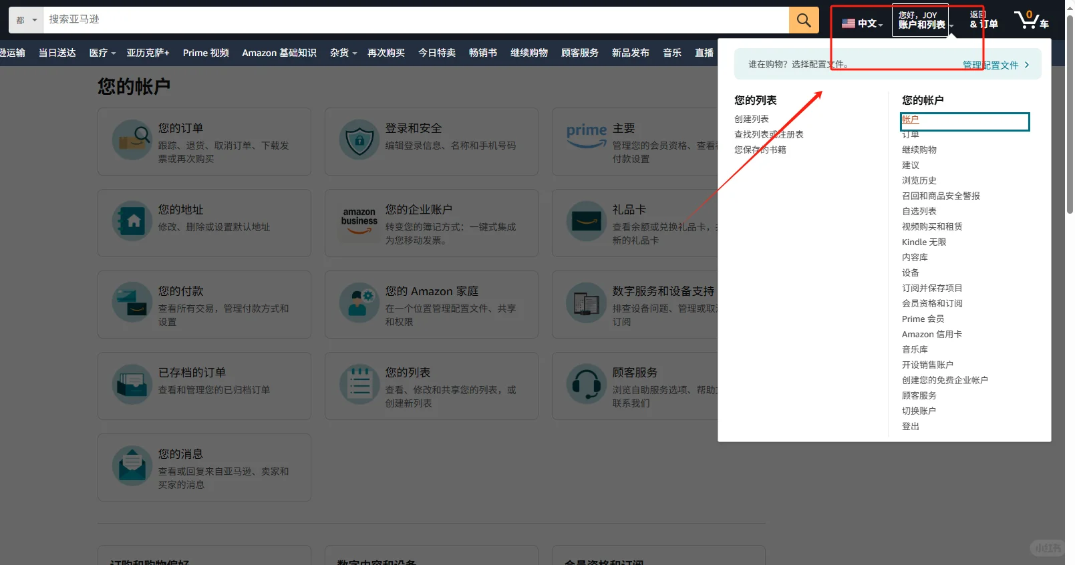Click the prime logo in 主要 card
The image size is (1075, 565).
click(x=587, y=135)
